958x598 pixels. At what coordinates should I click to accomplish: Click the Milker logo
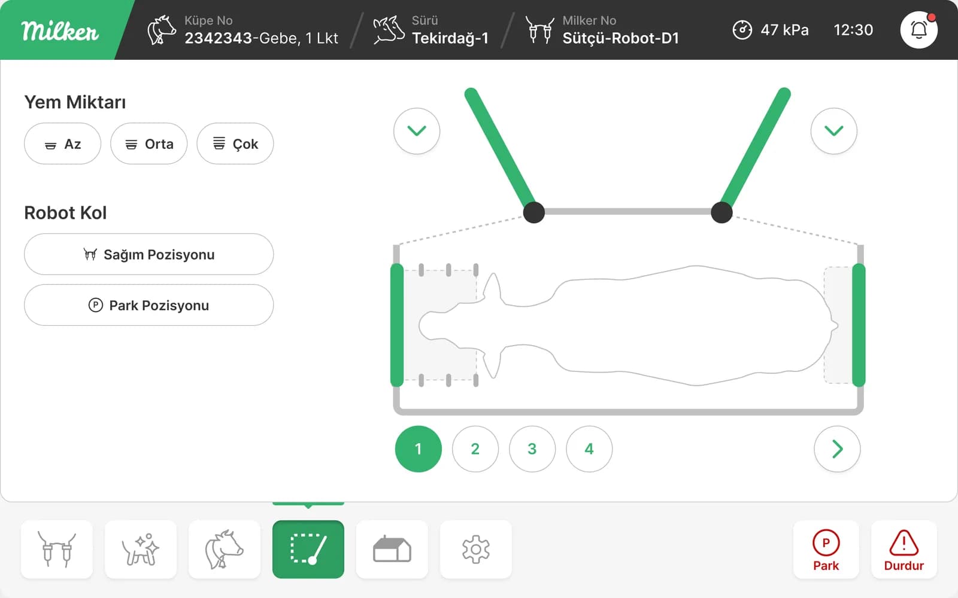click(x=60, y=31)
